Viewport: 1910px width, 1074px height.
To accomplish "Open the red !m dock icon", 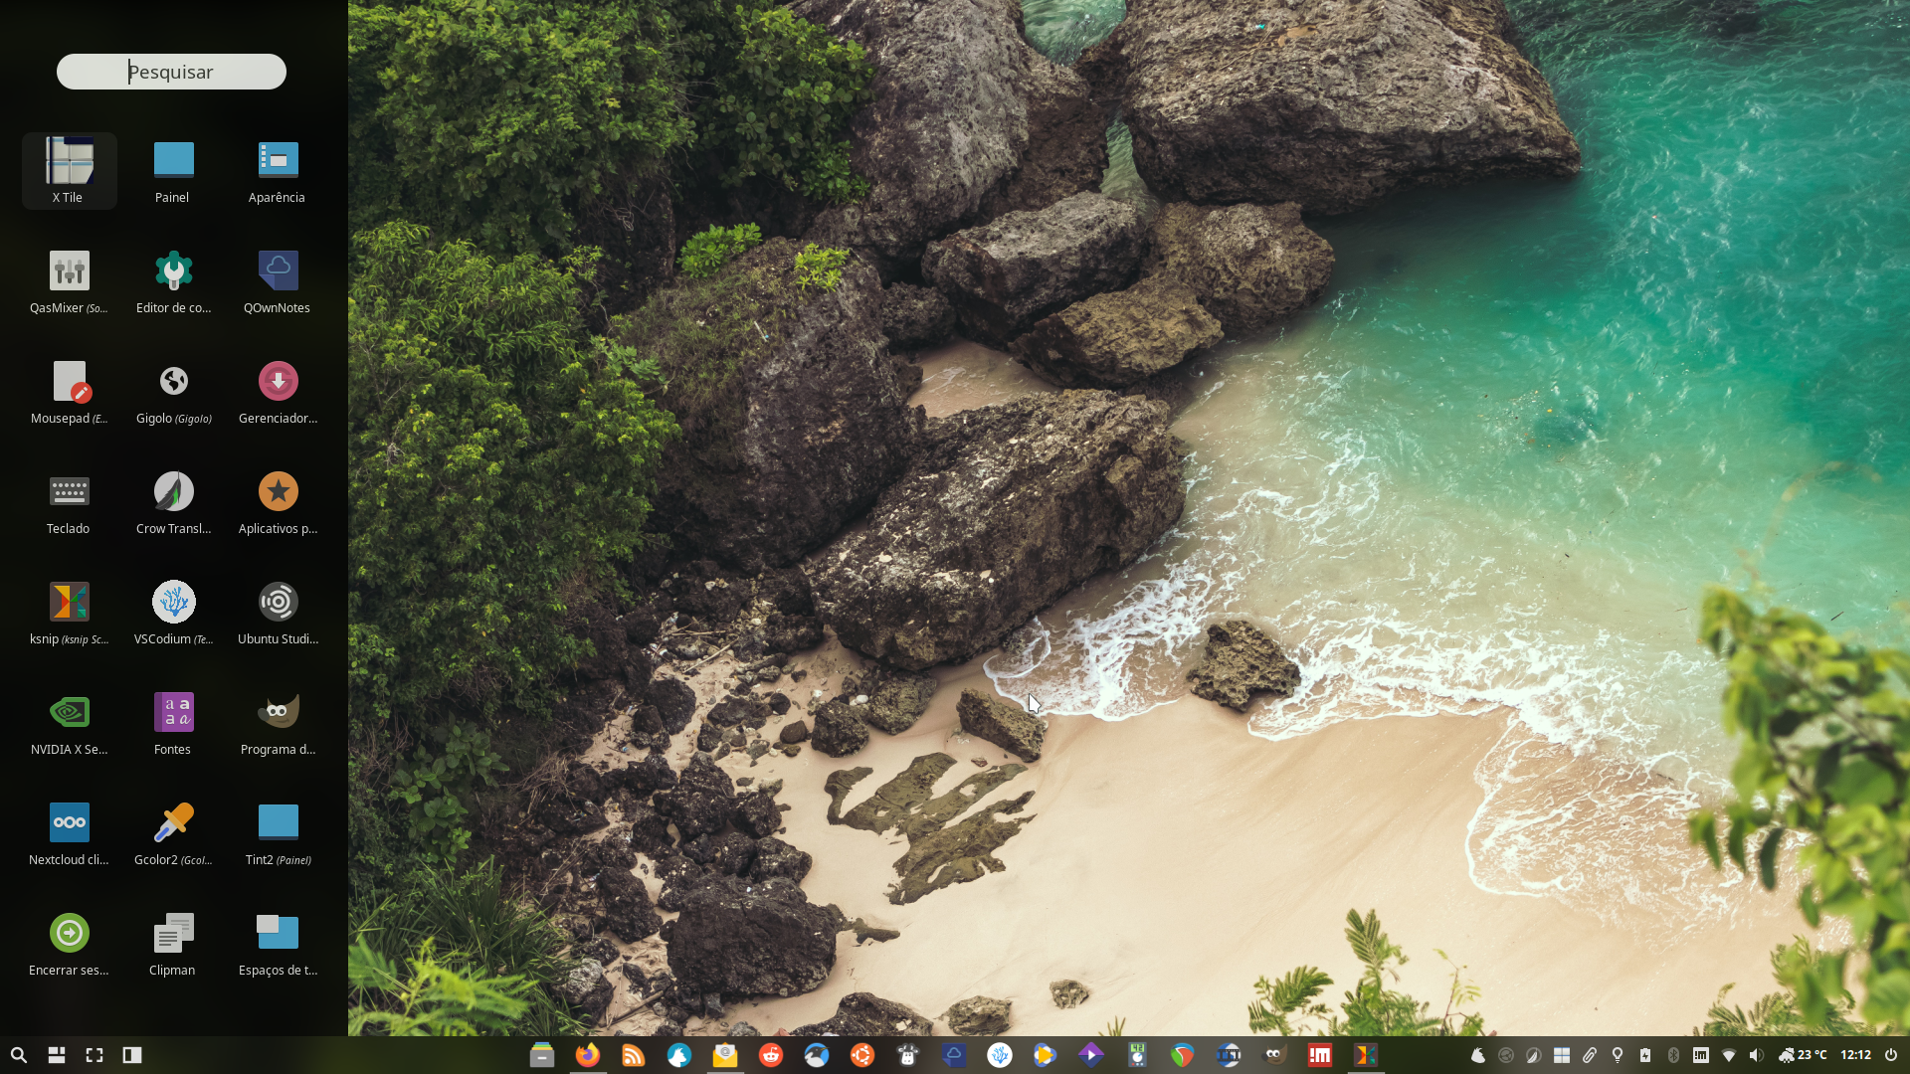I will (x=1320, y=1055).
